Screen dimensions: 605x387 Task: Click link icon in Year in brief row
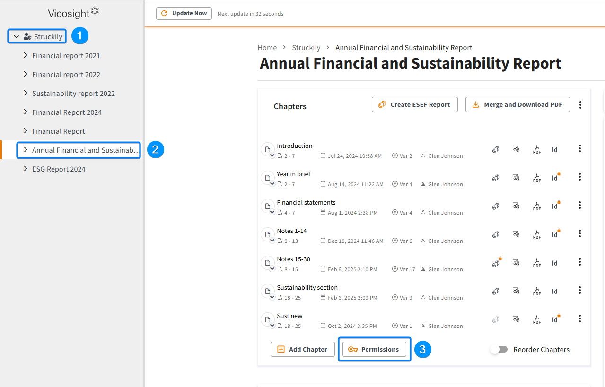(496, 178)
